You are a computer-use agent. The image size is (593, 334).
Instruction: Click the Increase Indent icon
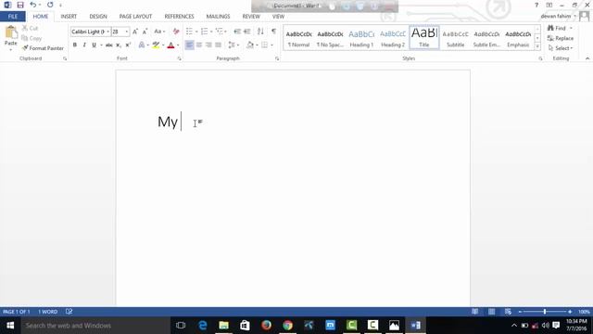click(247, 32)
